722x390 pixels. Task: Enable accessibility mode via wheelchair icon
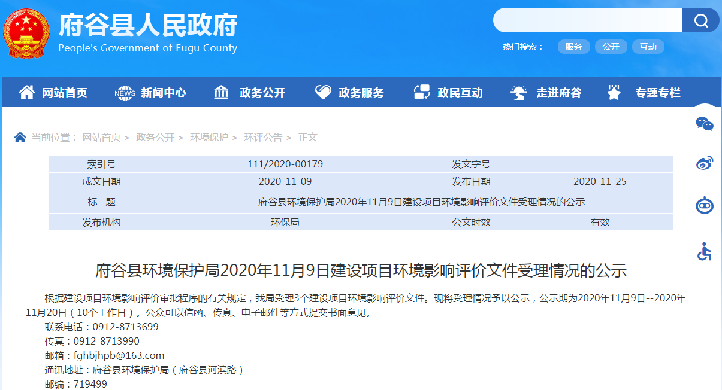coord(704,252)
